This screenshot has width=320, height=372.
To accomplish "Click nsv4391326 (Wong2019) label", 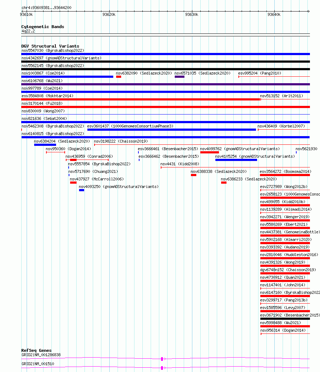I will (283, 263).
